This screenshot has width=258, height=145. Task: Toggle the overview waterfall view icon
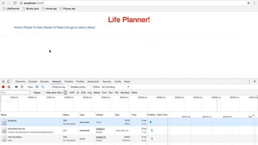(x=43, y=87)
